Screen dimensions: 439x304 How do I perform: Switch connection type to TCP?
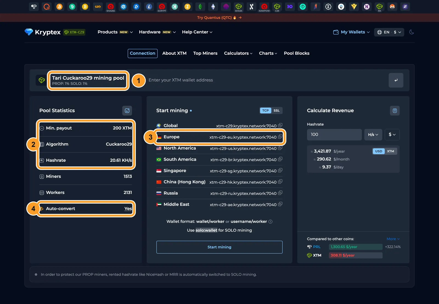point(265,111)
